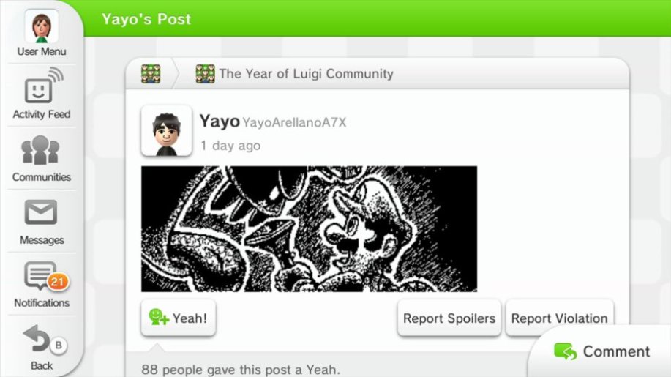Click the orange 21 notifications badge
671x377 pixels.
pyautogui.click(x=58, y=282)
